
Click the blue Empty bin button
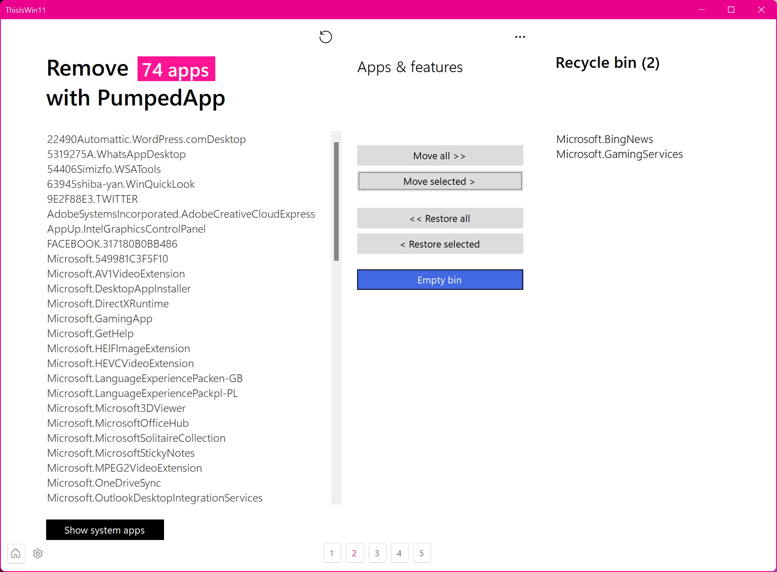(x=440, y=280)
